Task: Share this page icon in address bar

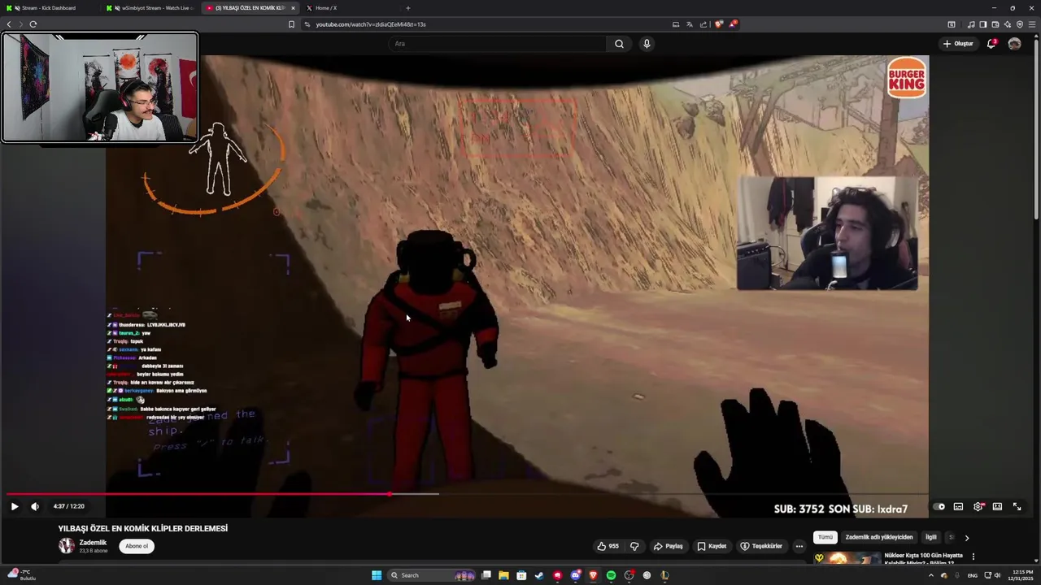Action: 703,24
